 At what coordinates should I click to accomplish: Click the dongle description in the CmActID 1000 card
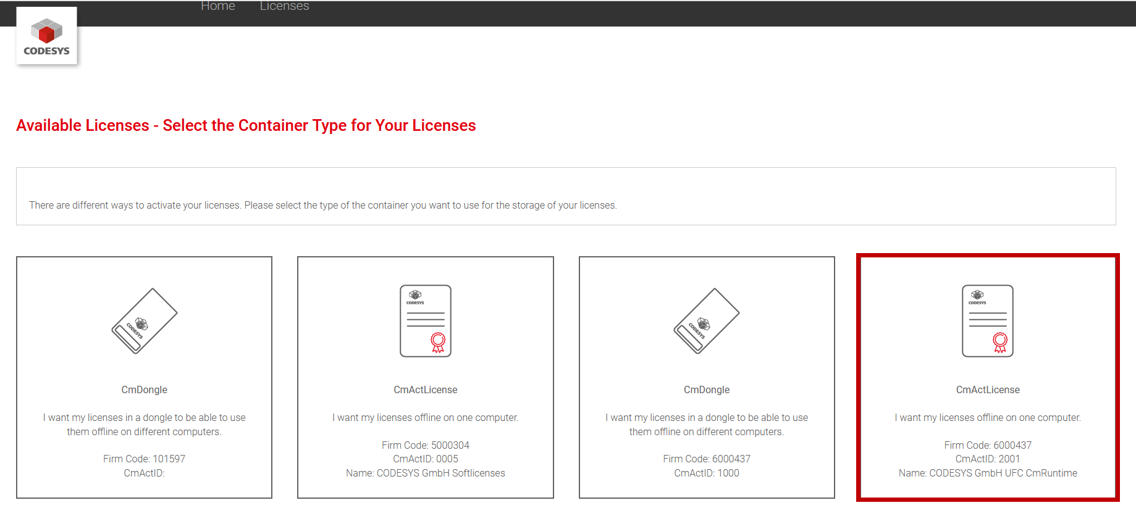pos(707,425)
